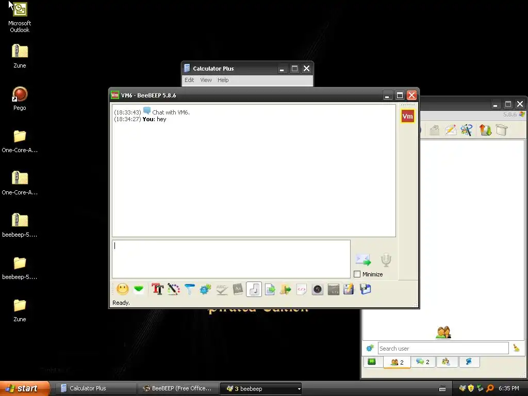Open the blue network tab in BeeBEEP
The width and height of the screenshot is (528, 396).
(x=469, y=361)
